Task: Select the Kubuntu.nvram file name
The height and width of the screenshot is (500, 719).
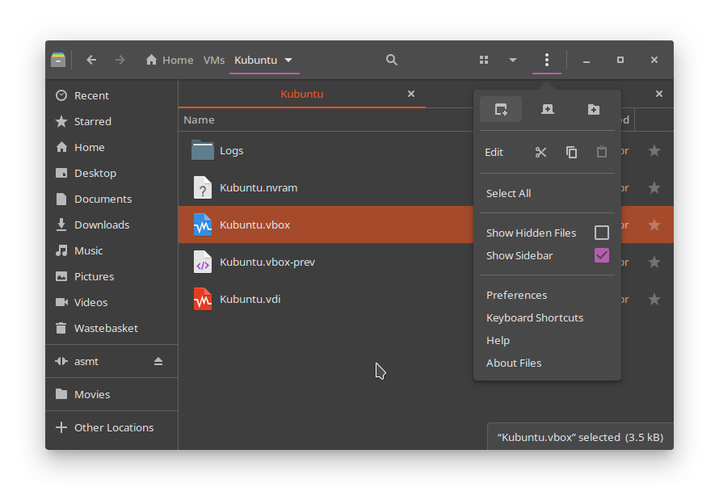Action: click(x=259, y=188)
